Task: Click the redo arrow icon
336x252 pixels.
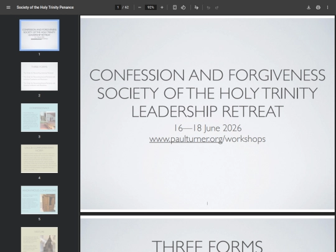Action: pyautogui.click(x=217, y=7)
